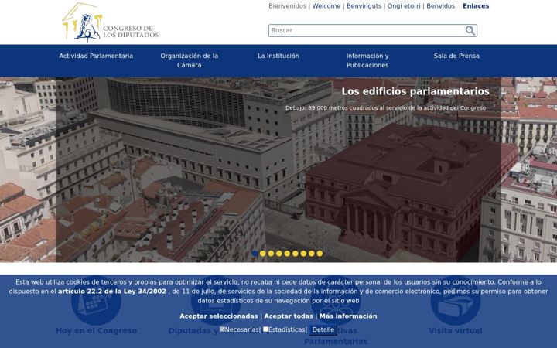The image size is (557, 348).
Task: Open Más información about cookies
Action: click(348, 316)
